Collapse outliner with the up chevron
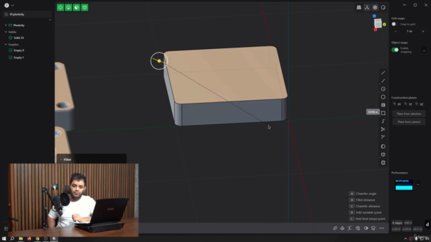 coord(50,19)
